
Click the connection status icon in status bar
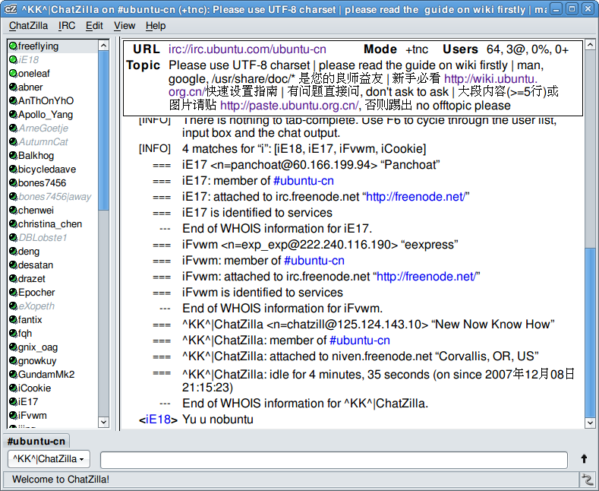coord(588,479)
